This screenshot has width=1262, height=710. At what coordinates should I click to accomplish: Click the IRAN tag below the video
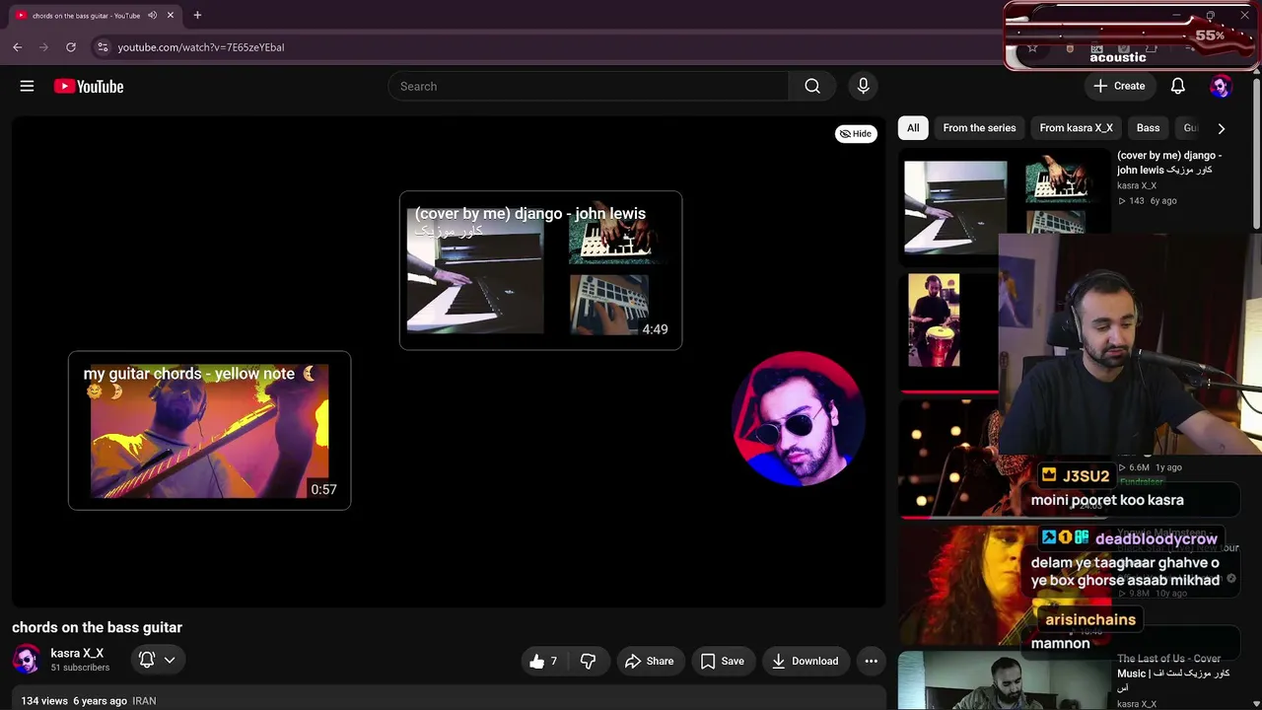click(x=144, y=701)
